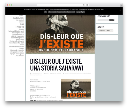Click the 21 Settembre 2017 date link

tap(37, 73)
